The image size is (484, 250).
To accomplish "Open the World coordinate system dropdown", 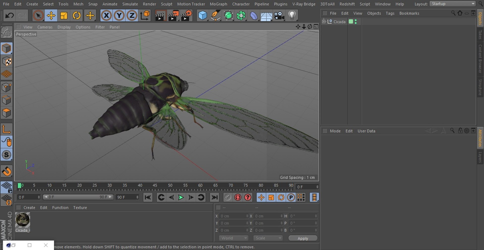I will (234, 238).
